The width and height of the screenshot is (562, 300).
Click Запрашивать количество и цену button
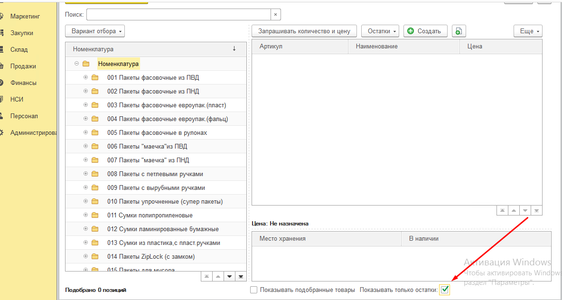[304, 31]
